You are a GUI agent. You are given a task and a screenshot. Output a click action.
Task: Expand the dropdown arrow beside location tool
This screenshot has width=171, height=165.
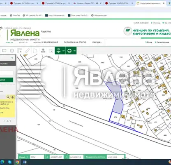pos(64,51)
